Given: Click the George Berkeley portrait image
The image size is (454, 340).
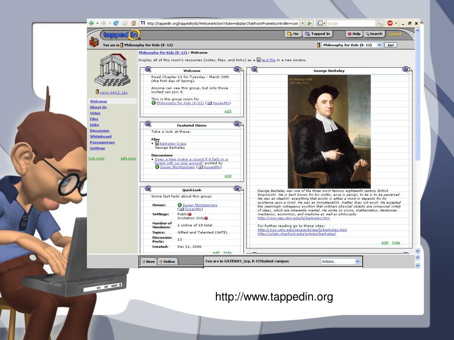Looking at the screenshot, I should (x=329, y=131).
